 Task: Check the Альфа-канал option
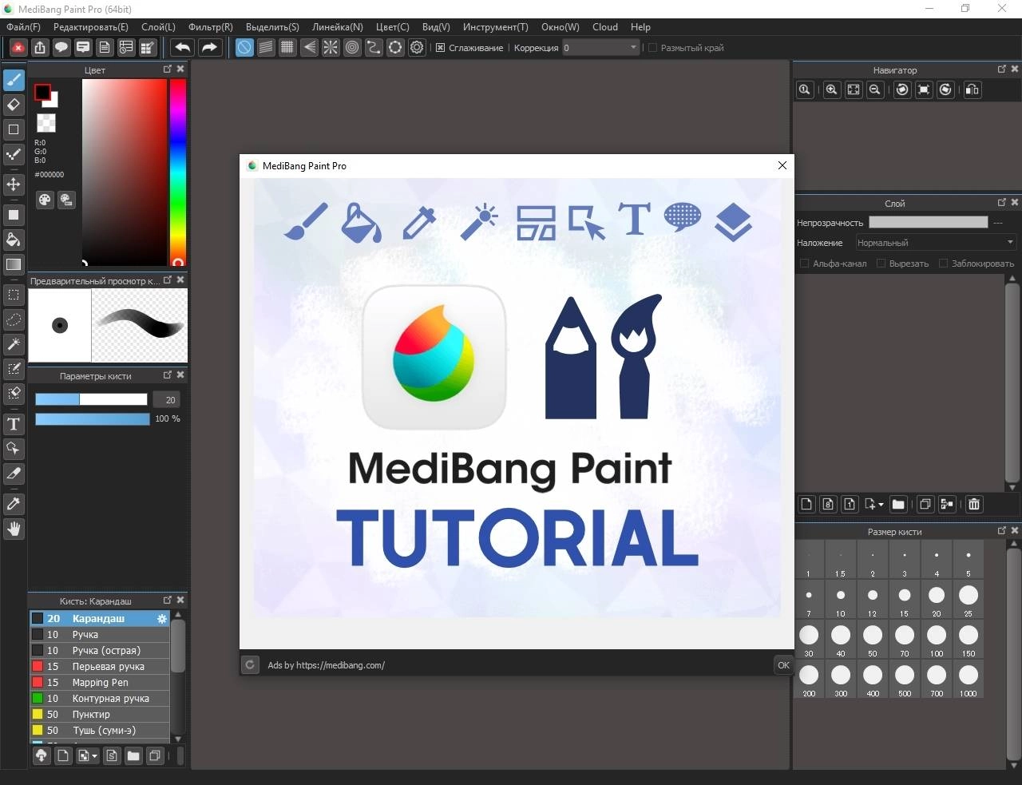coord(805,264)
